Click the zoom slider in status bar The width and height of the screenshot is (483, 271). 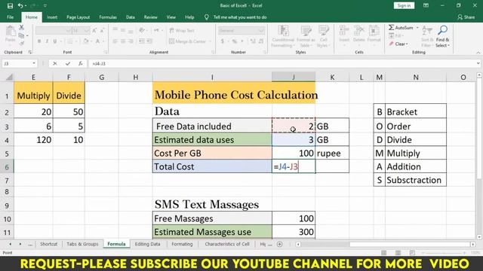pyautogui.click(x=444, y=253)
